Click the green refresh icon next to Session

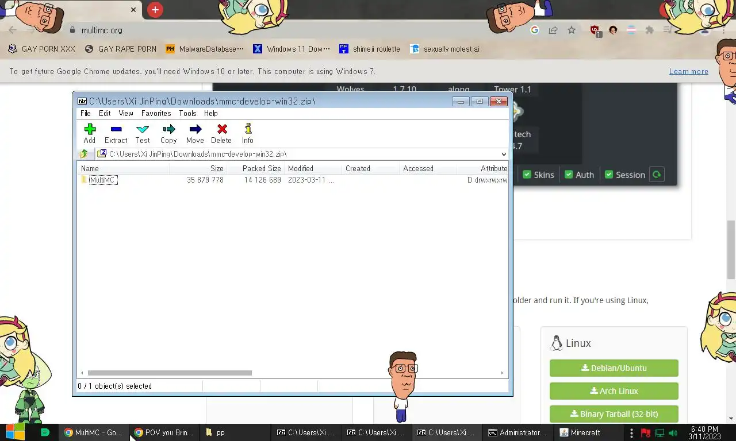[x=656, y=175]
